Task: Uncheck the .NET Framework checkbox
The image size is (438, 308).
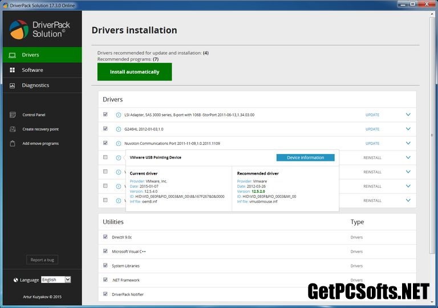Action: [x=106, y=279]
